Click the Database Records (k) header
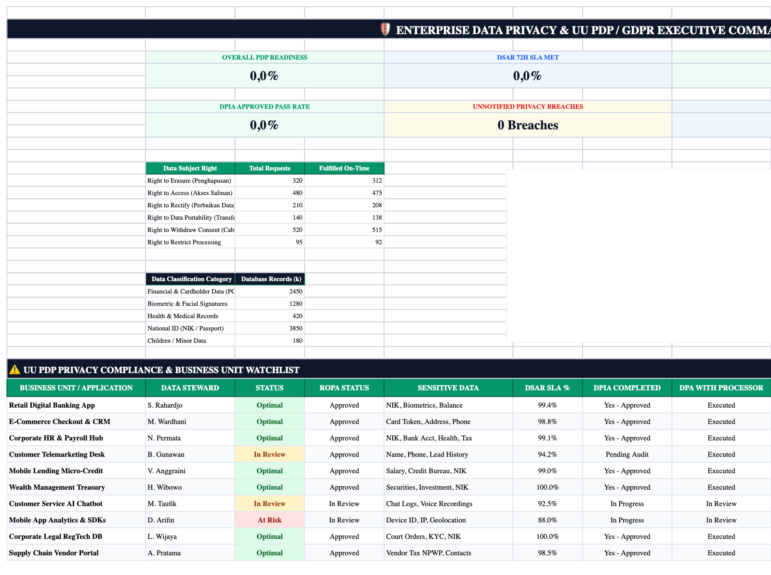The height and width of the screenshot is (575, 771). point(270,279)
